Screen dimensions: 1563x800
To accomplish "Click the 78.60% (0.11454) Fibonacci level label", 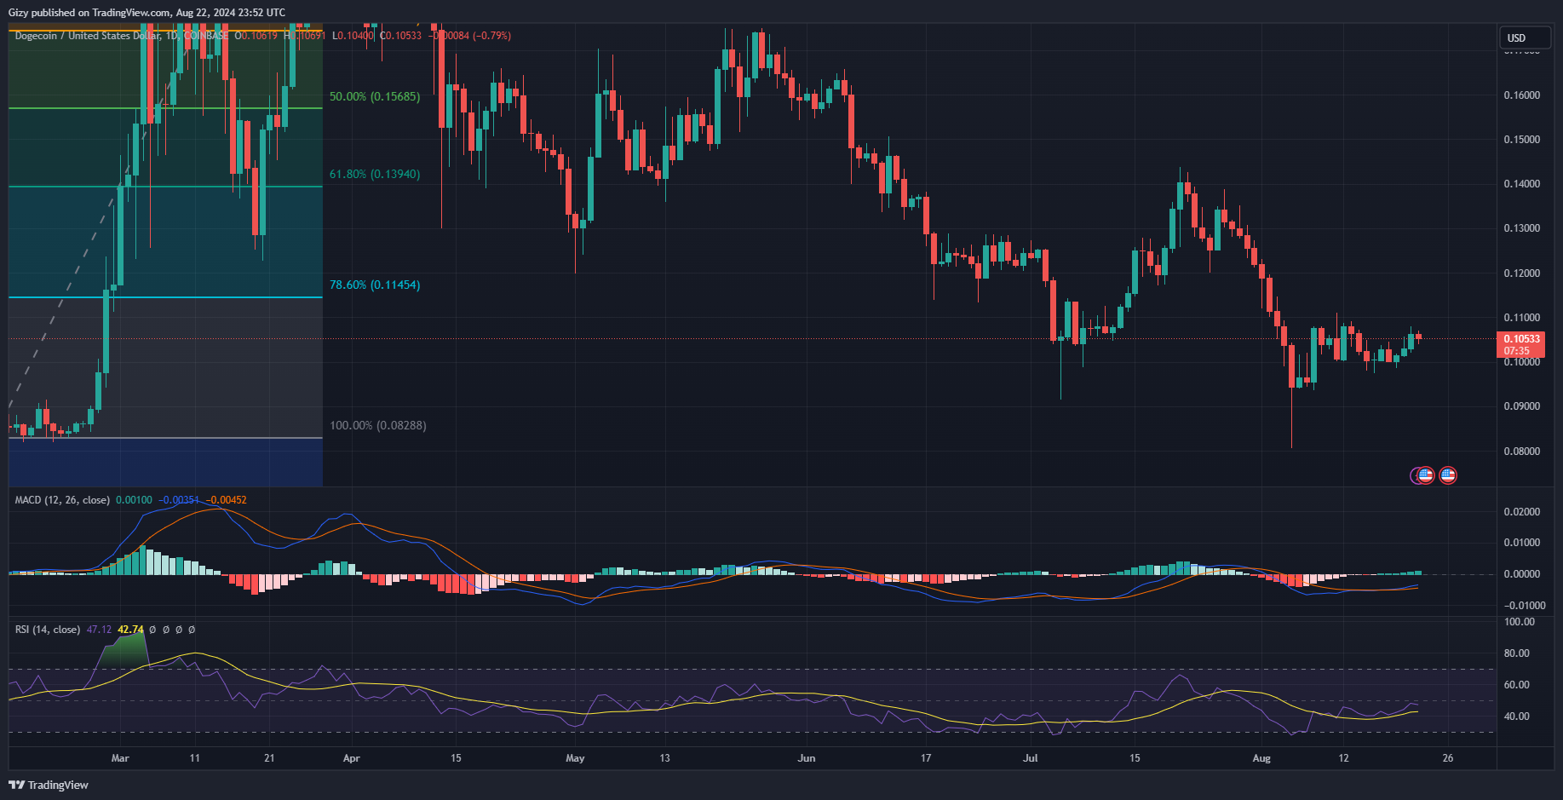I will click(x=375, y=285).
